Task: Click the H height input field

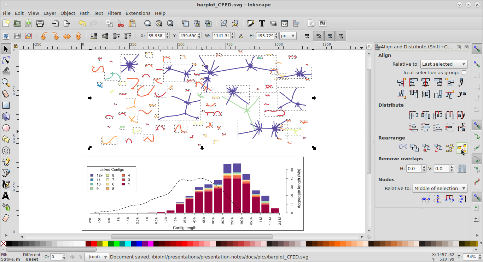Action: (x=265, y=36)
